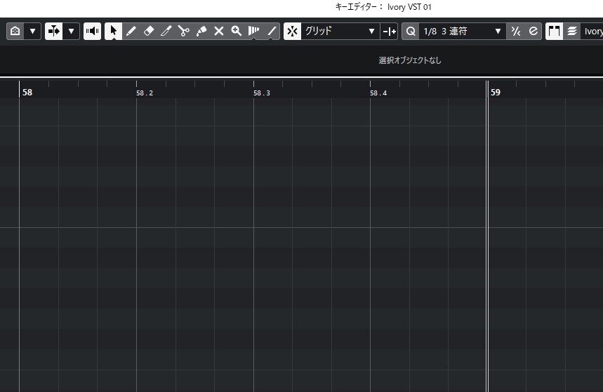603x392 pixels.
Task: Choose the Mute X tool
Action: (219, 32)
